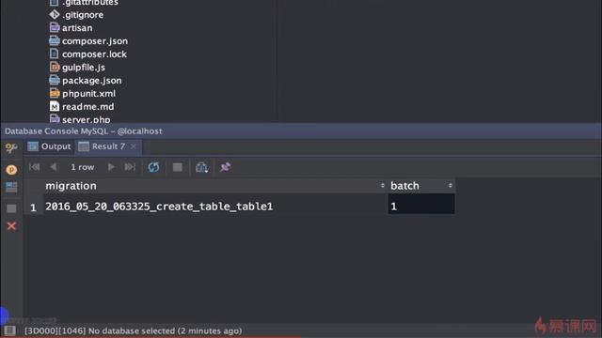Click the readme.md markdown icon
The image size is (602, 338).
point(55,106)
